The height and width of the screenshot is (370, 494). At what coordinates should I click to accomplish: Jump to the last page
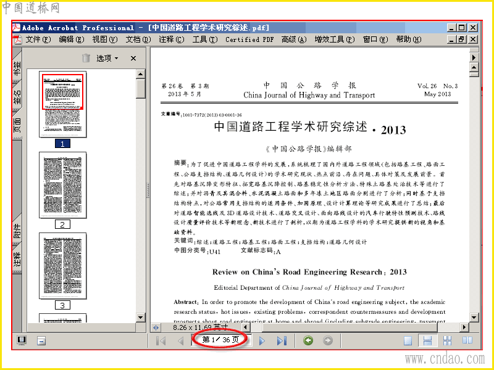[282, 341]
